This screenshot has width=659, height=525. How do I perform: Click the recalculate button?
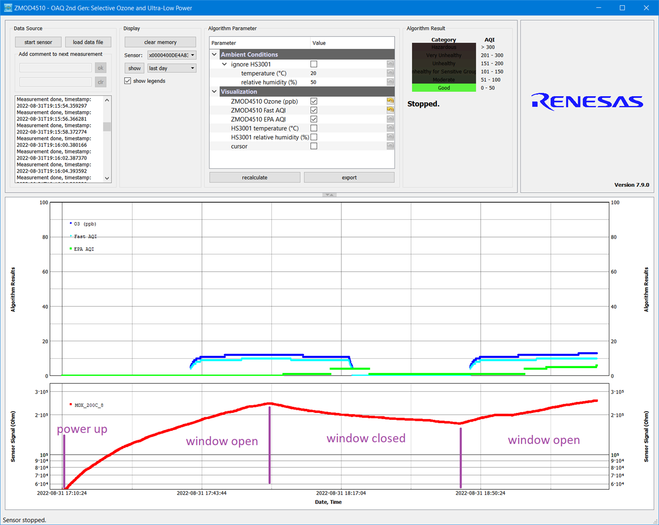click(255, 178)
